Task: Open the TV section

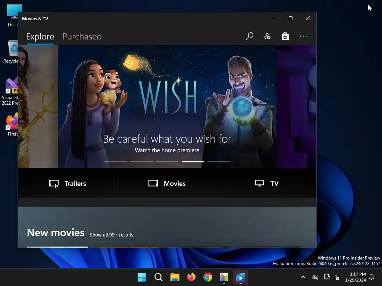Action: point(266,183)
